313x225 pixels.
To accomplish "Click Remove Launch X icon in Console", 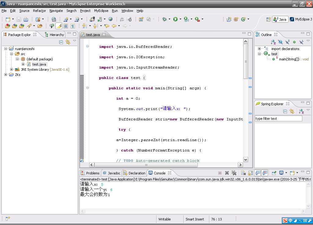I will point(227,173).
